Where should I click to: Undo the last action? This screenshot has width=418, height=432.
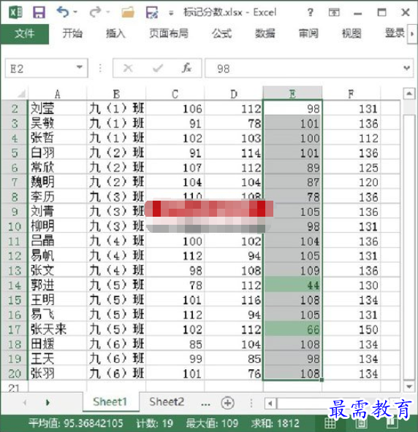click(63, 12)
